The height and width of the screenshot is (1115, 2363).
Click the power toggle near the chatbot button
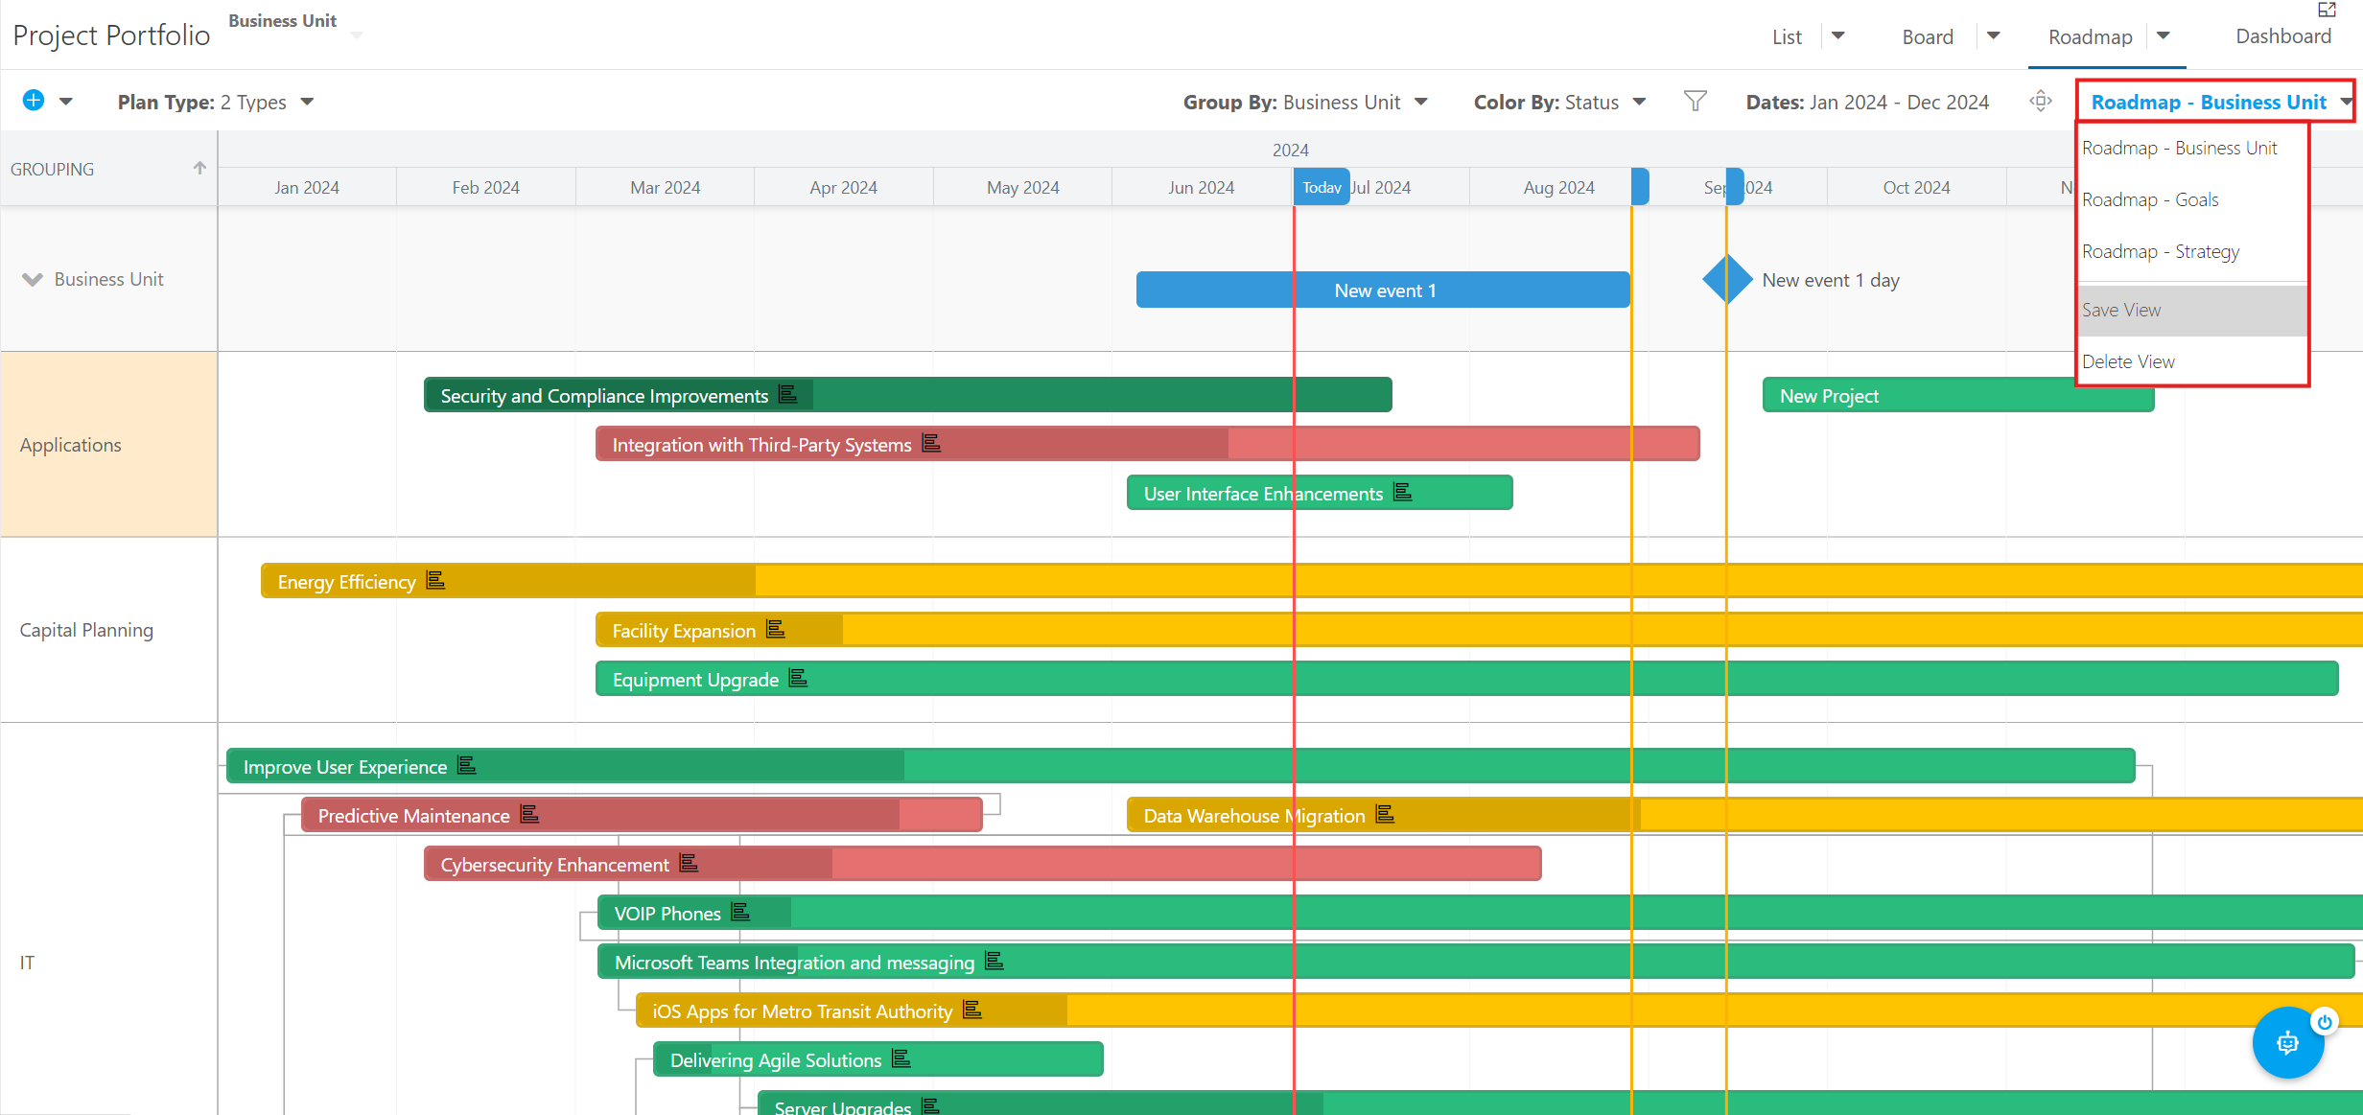click(x=2325, y=1021)
